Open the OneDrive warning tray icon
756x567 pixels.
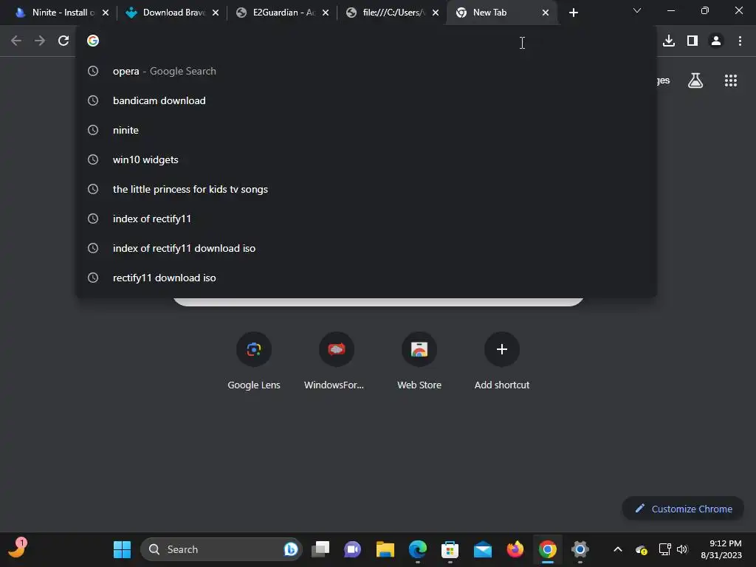pyautogui.click(x=642, y=549)
